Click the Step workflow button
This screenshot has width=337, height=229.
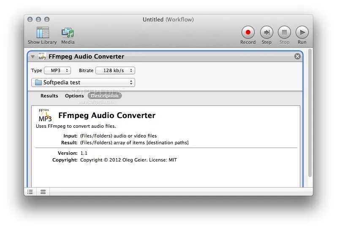[x=266, y=32]
